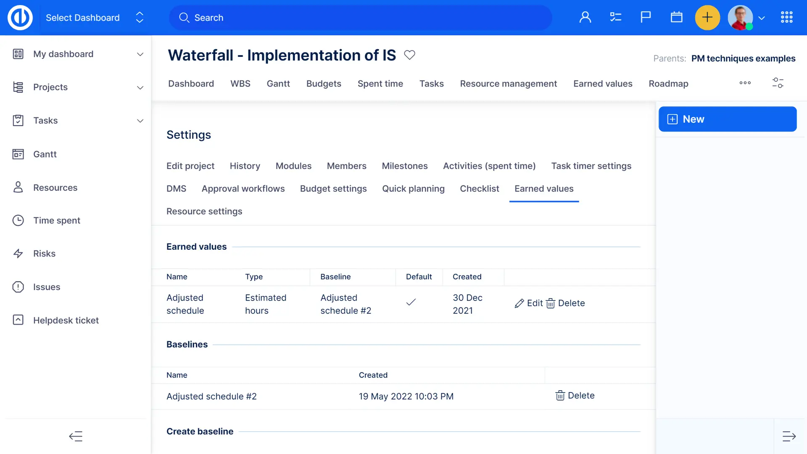Screen dimensions: 807x454
Task: Open the task checklist icon in header
Action: pos(615,18)
